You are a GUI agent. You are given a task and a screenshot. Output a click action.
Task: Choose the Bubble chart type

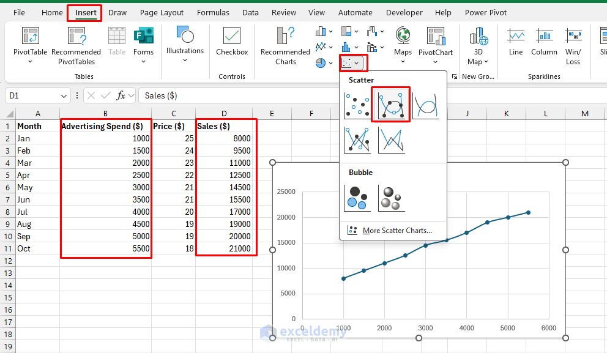tap(357, 199)
